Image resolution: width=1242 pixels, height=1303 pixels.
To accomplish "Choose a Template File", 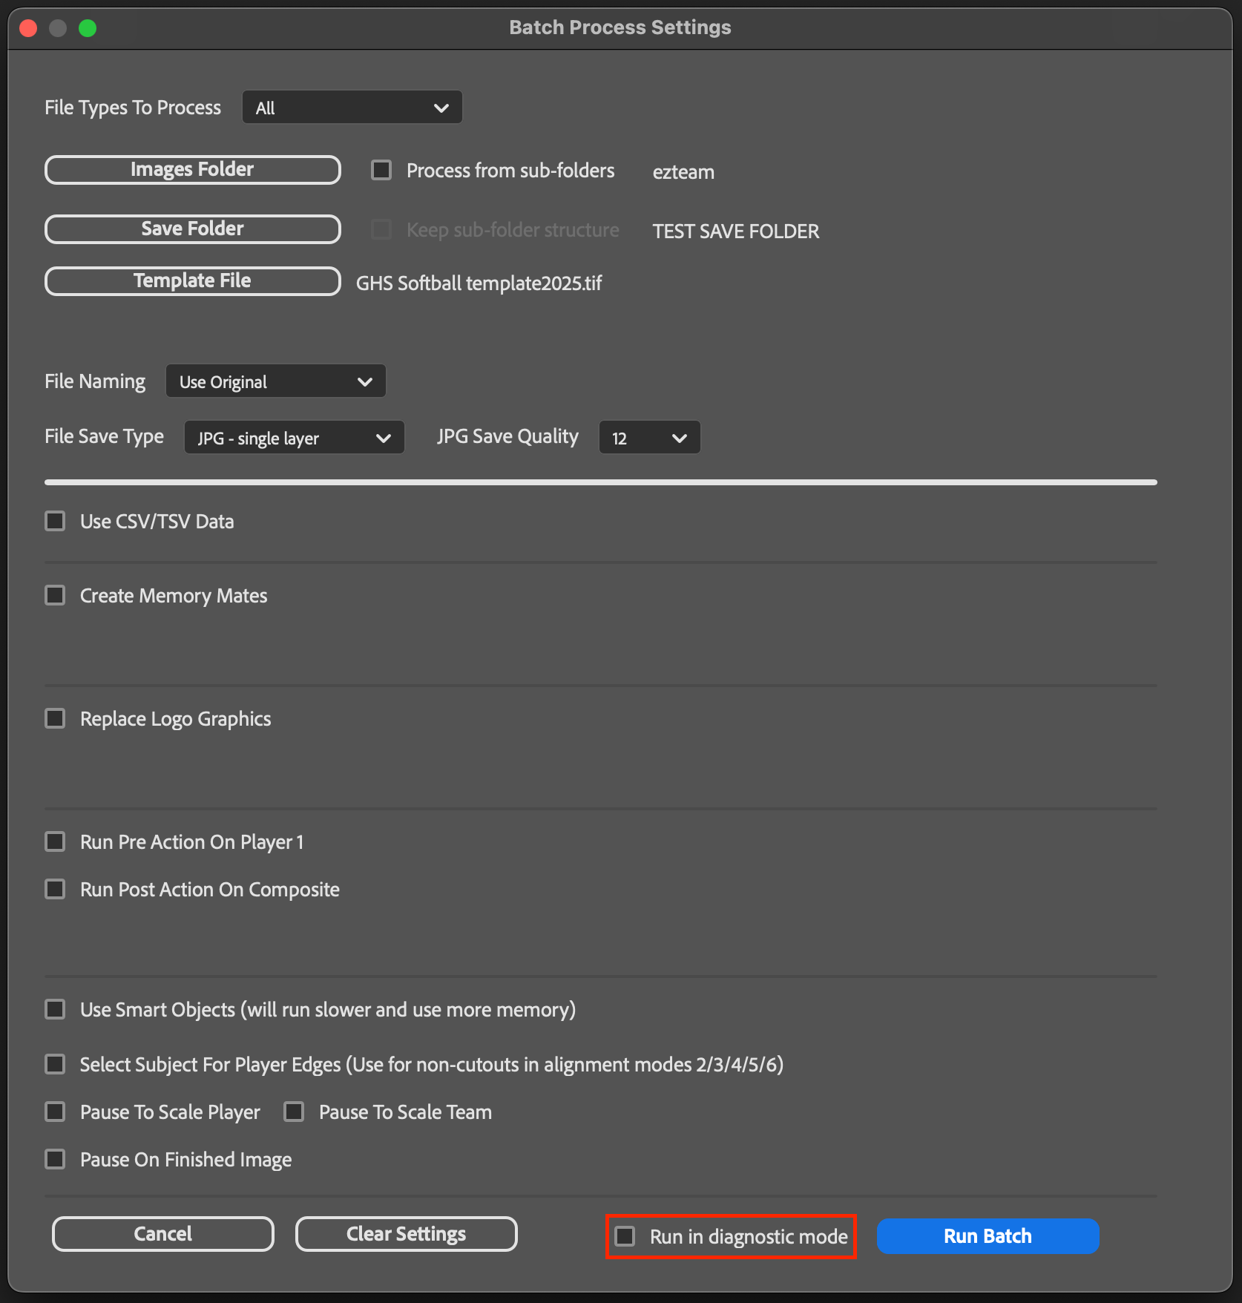I will (192, 281).
